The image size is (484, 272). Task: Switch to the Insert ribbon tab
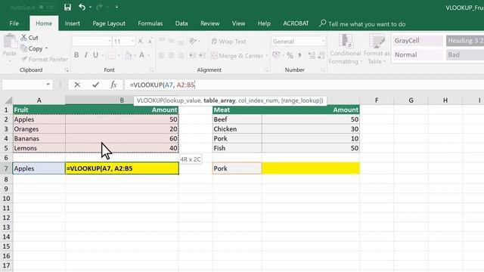(x=73, y=23)
